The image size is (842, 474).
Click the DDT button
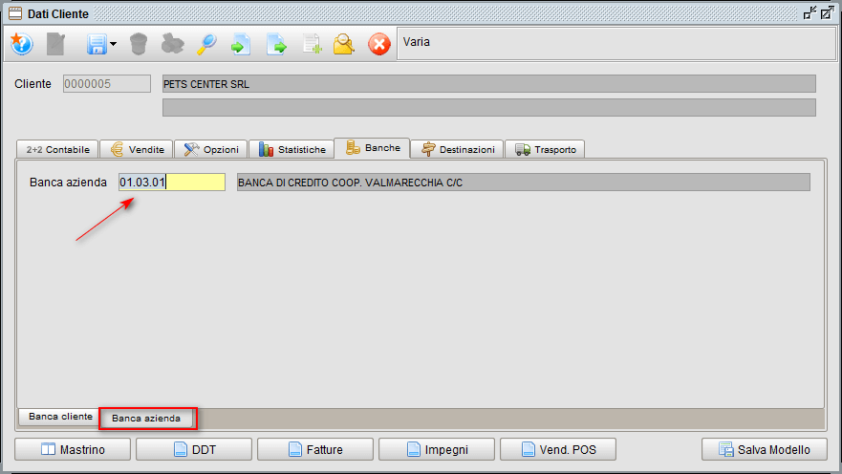point(194,449)
